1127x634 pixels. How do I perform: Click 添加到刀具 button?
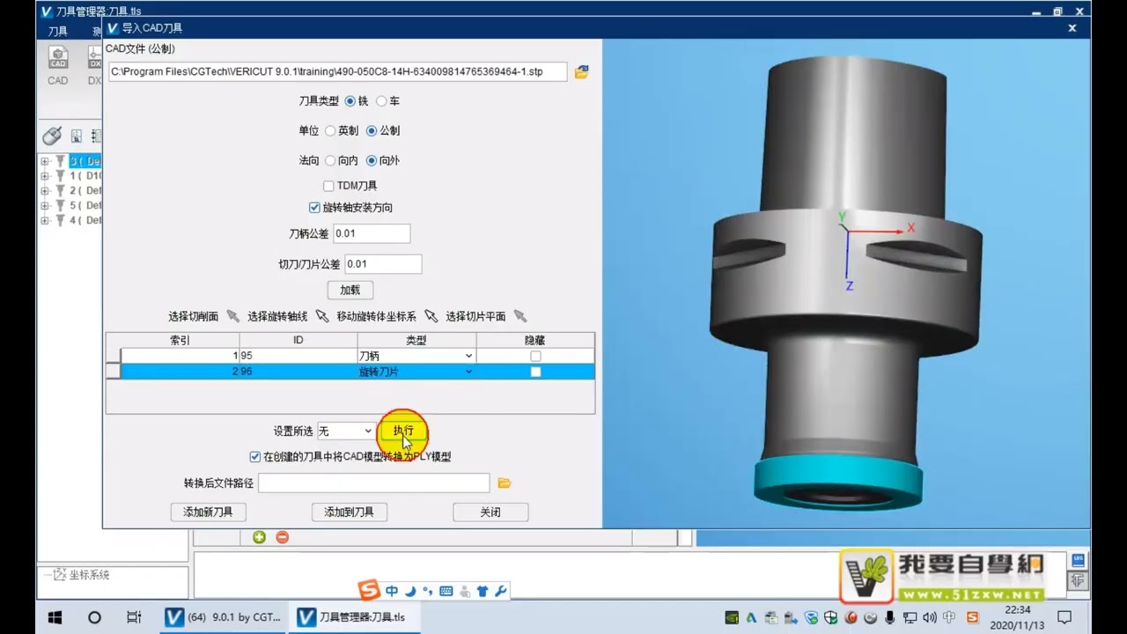coord(350,512)
